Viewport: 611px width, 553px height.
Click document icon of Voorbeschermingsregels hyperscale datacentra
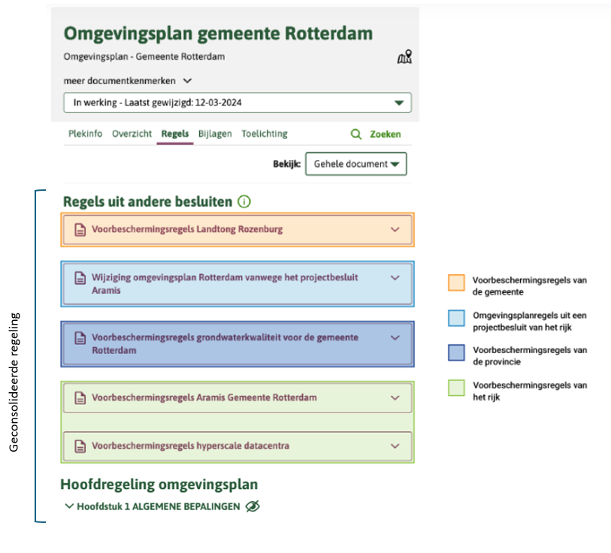pyautogui.click(x=80, y=446)
